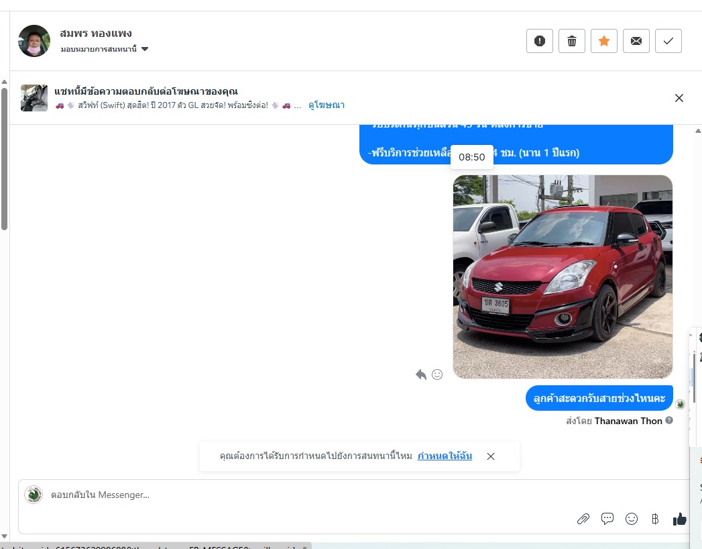The width and height of the screenshot is (702, 549).
Task: Click scroll-down arrow at left bottom
Action: point(4,536)
